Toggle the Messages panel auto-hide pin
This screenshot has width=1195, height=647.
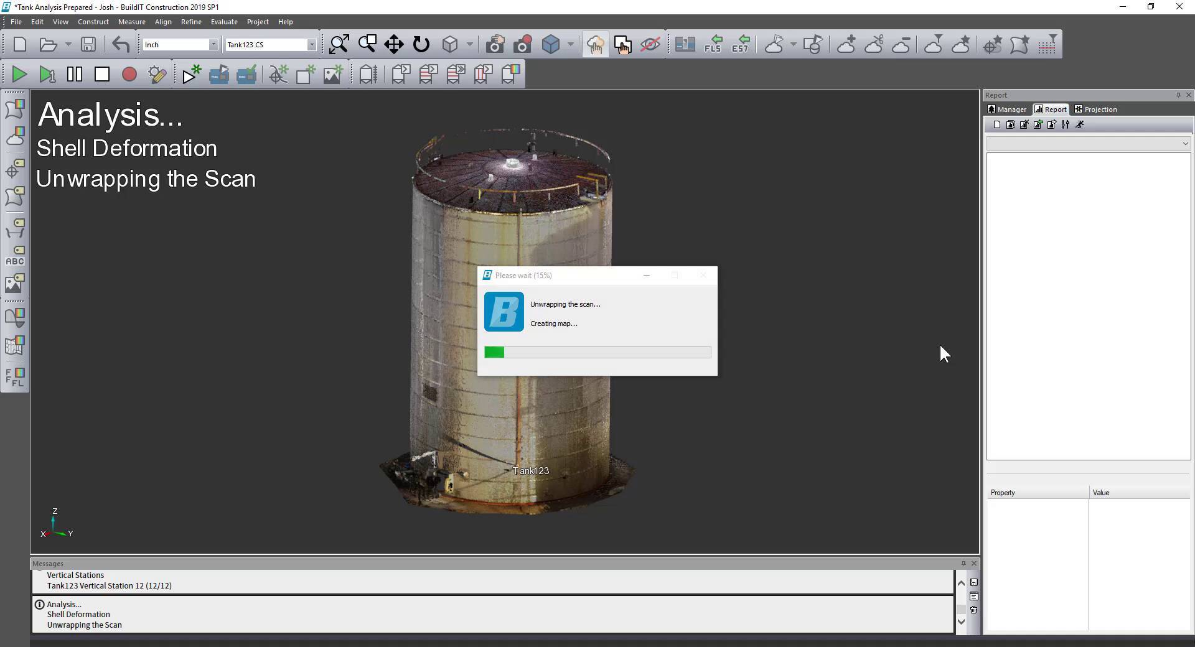click(x=963, y=563)
